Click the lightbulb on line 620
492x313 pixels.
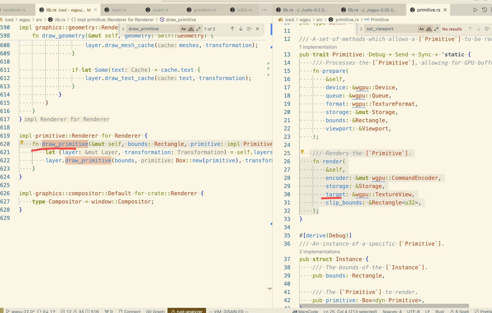tap(22, 142)
